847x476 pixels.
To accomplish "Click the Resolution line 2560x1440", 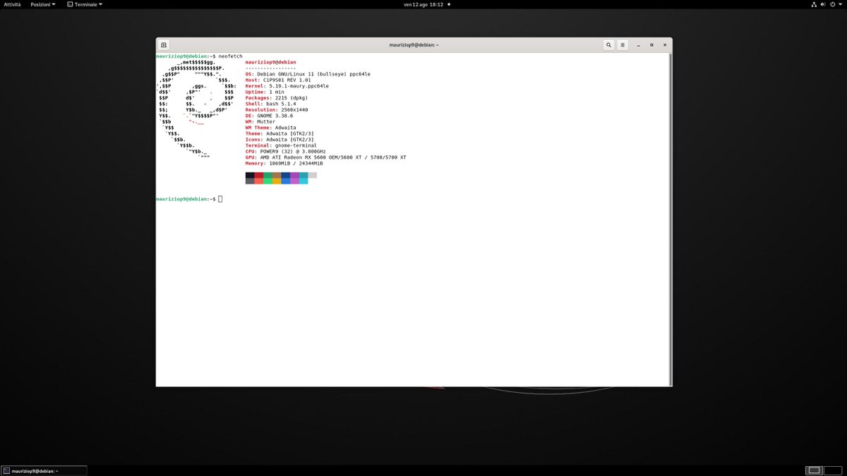I will click(x=277, y=110).
